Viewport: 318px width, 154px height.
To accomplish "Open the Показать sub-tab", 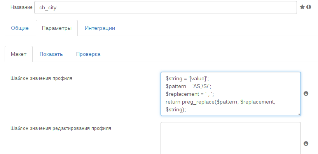I will (51, 54).
